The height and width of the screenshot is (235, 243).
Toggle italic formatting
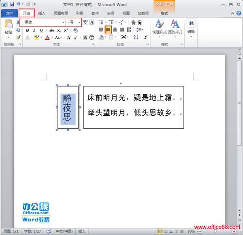click(x=34, y=30)
